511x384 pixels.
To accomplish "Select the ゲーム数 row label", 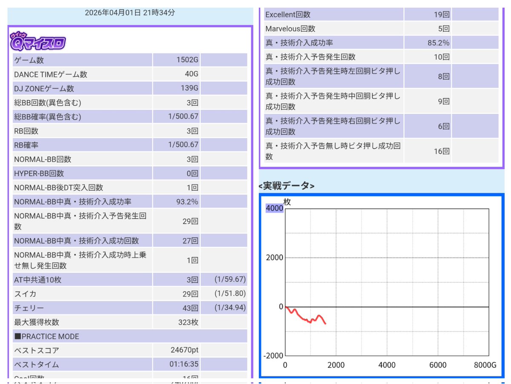I will (29, 61).
